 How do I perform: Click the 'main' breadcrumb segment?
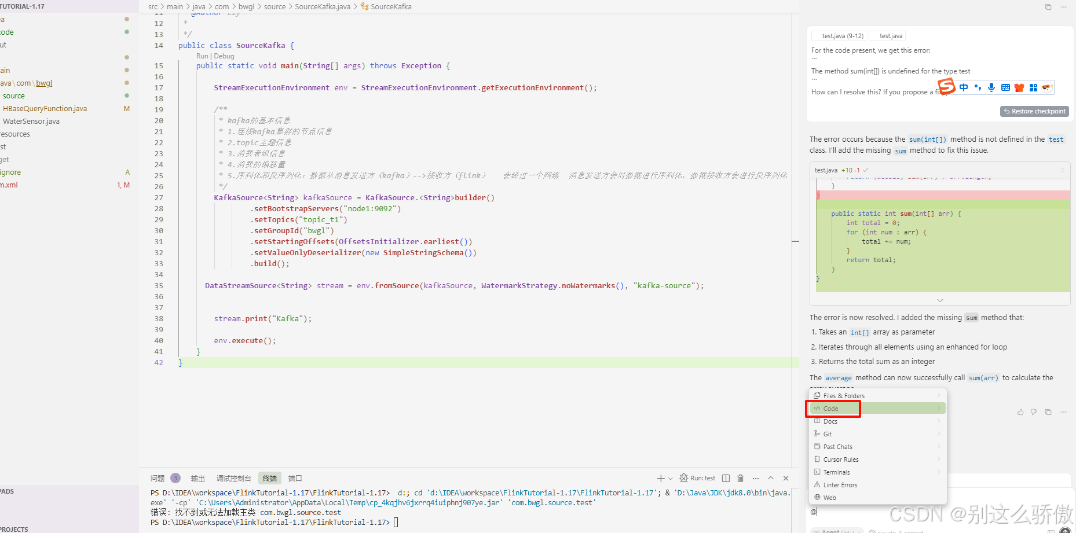(x=175, y=7)
